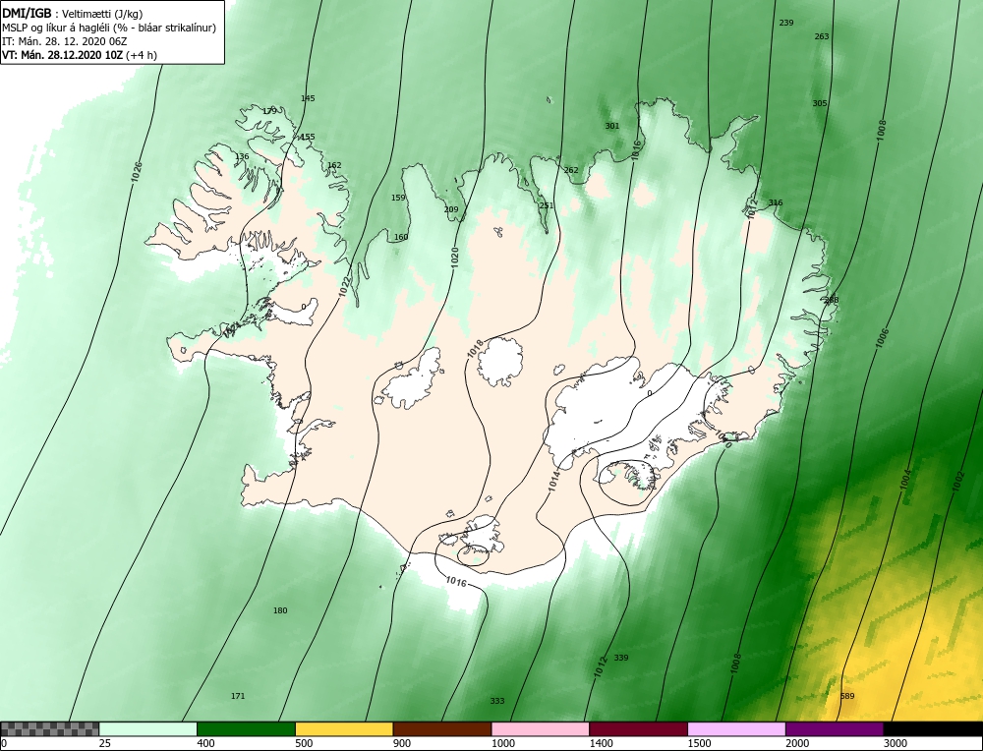Select the brown 900–1000 legend swatch
The height and width of the screenshot is (751, 983).
(442, 729)
